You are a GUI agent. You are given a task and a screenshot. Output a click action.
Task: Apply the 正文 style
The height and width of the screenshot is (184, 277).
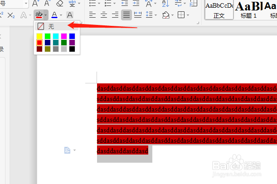(219, 10)
